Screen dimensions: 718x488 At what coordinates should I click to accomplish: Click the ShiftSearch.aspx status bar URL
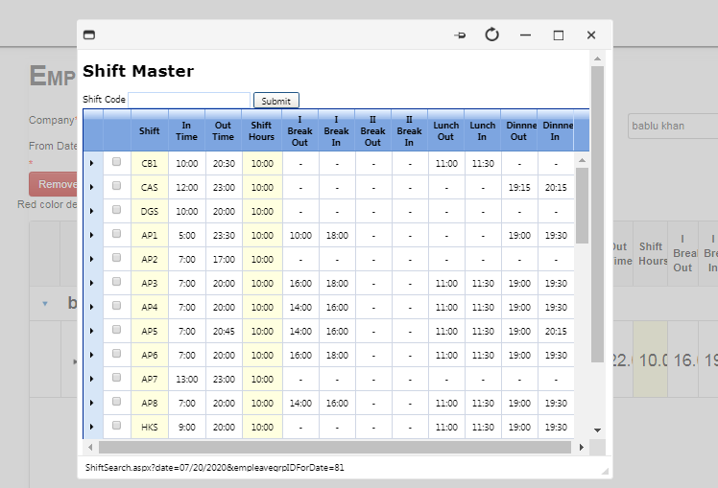[x=215, y=468]
